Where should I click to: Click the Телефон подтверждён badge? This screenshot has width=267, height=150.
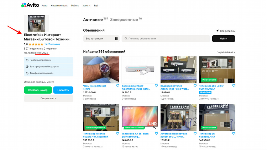point(48,73)
